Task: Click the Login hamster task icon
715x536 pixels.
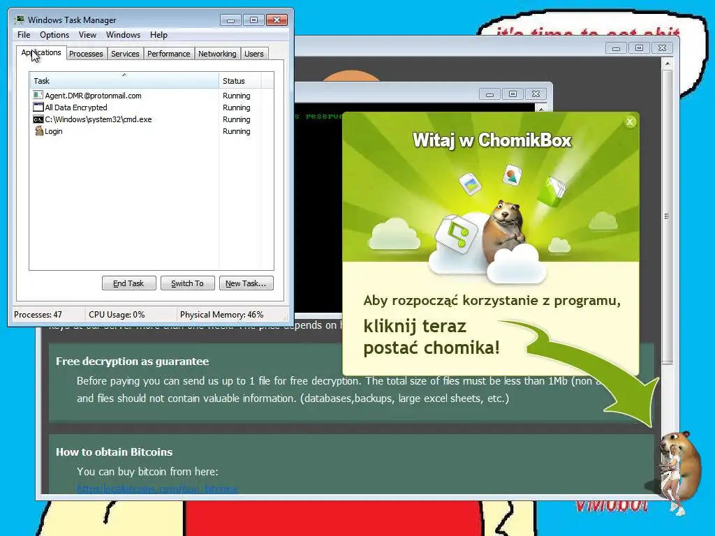Action: pos(39,131)
